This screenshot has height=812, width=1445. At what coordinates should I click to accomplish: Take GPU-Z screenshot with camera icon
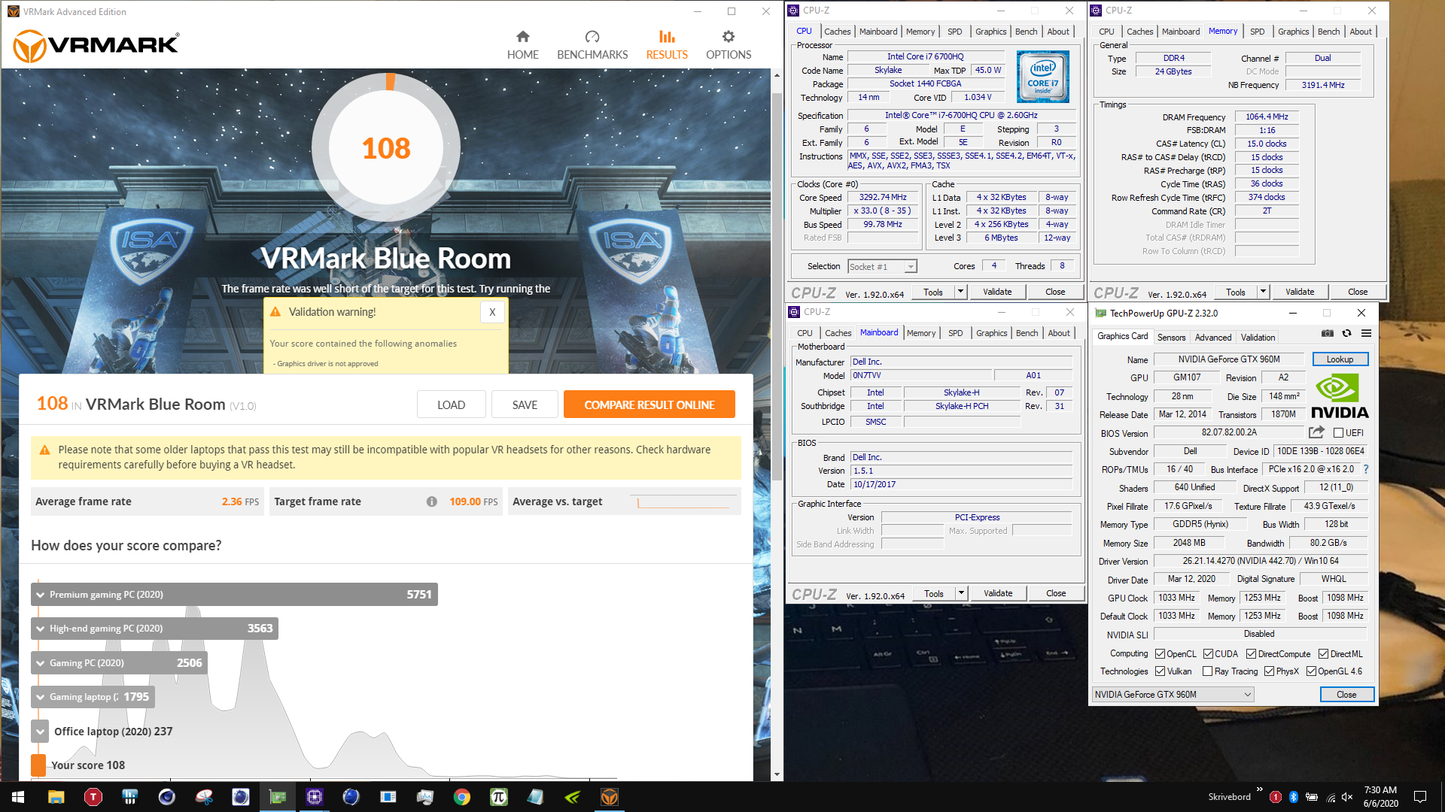coord(1328,333)
